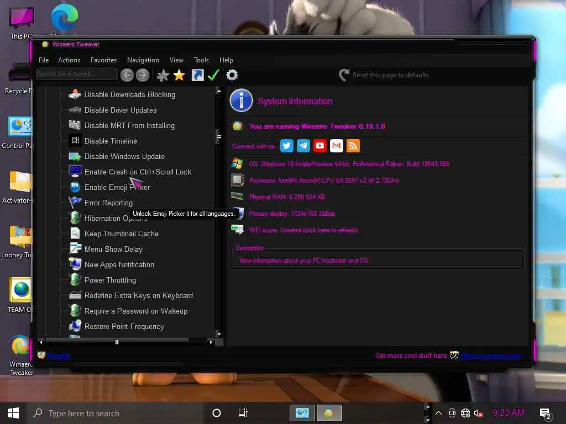Open the RSS feed icon
The image size is (566, 424).
(x=353, y=146)
